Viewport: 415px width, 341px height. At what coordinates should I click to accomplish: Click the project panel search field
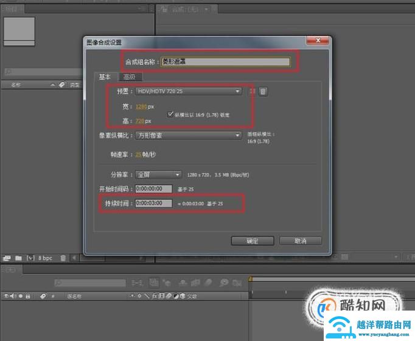(43, 72)
